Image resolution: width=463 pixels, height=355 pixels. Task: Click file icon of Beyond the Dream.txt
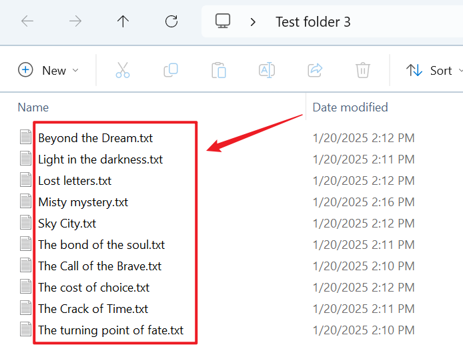tap(26, 137)
